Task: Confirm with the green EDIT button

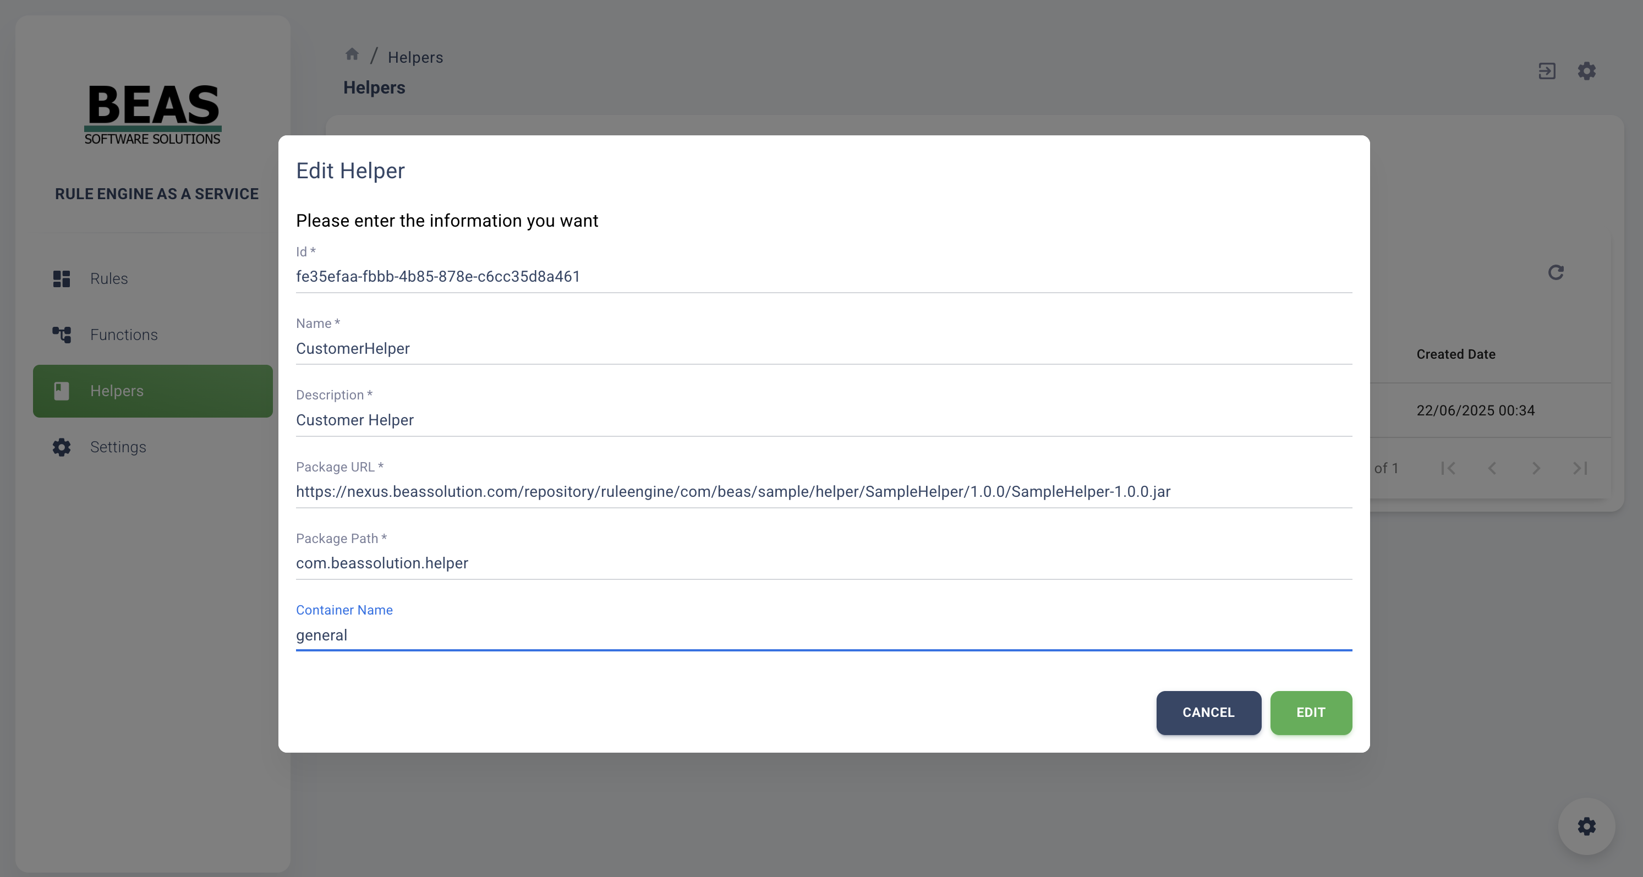Action: tap(1311, 712)
